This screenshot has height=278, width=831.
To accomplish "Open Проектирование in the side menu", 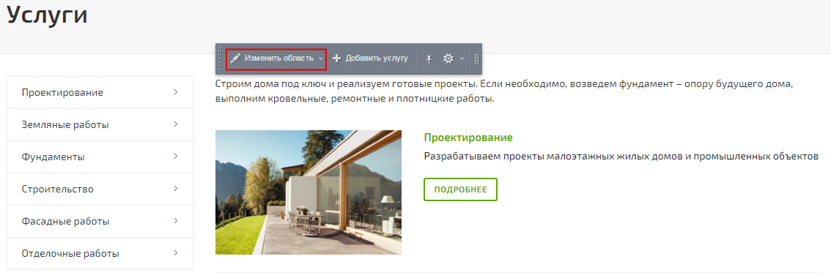I will point(100,93).
